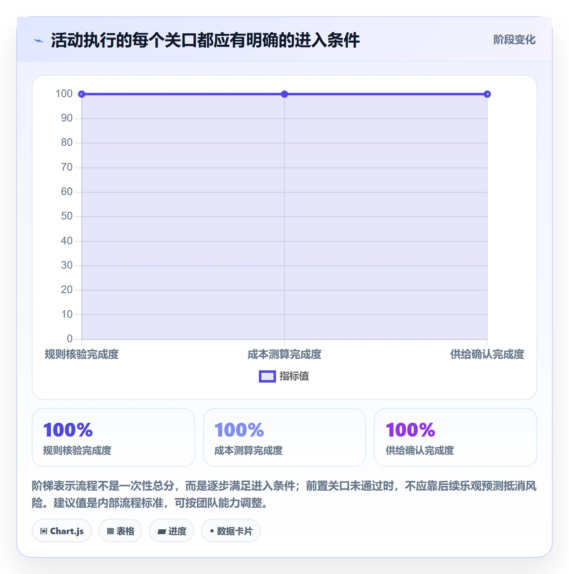Click the y-axis value 0
The width and height of the screenshot is (569, 574).
[x=70, y=339]
